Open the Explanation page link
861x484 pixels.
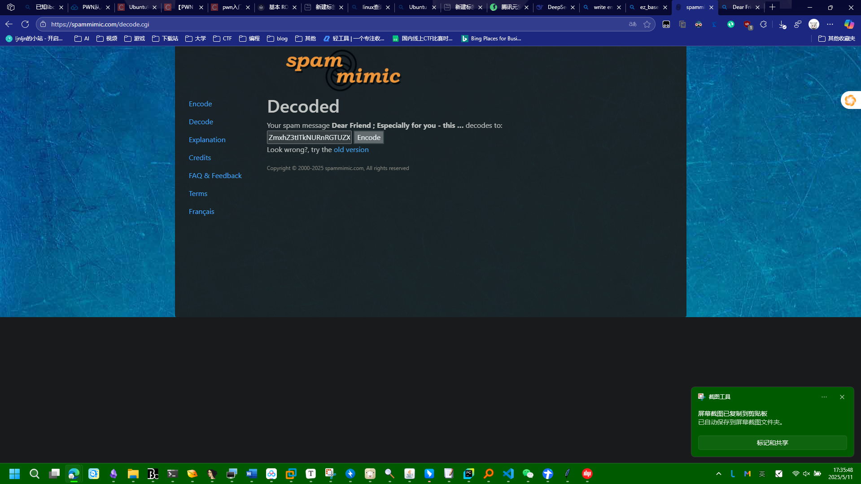207,140
